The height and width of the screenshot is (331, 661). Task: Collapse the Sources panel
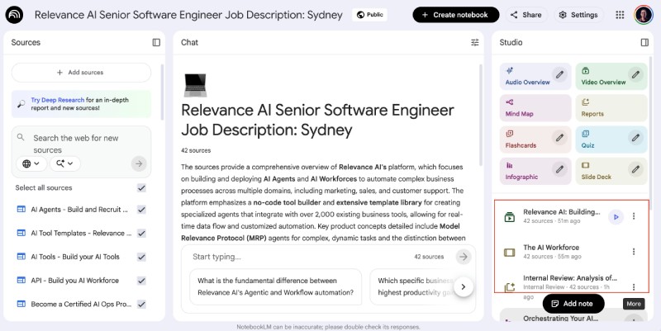[156, 42]
